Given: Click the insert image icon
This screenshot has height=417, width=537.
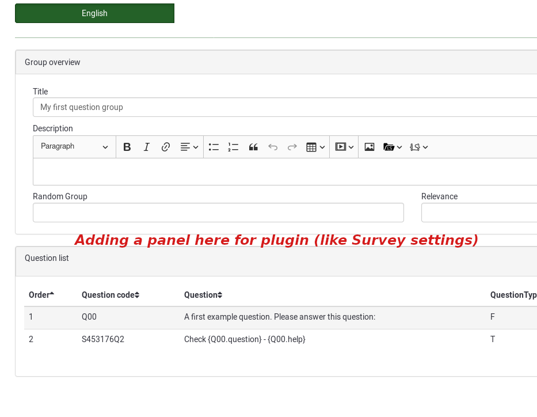Looking at the screenshot, I should pyautogui.click(x=370, y=147).
